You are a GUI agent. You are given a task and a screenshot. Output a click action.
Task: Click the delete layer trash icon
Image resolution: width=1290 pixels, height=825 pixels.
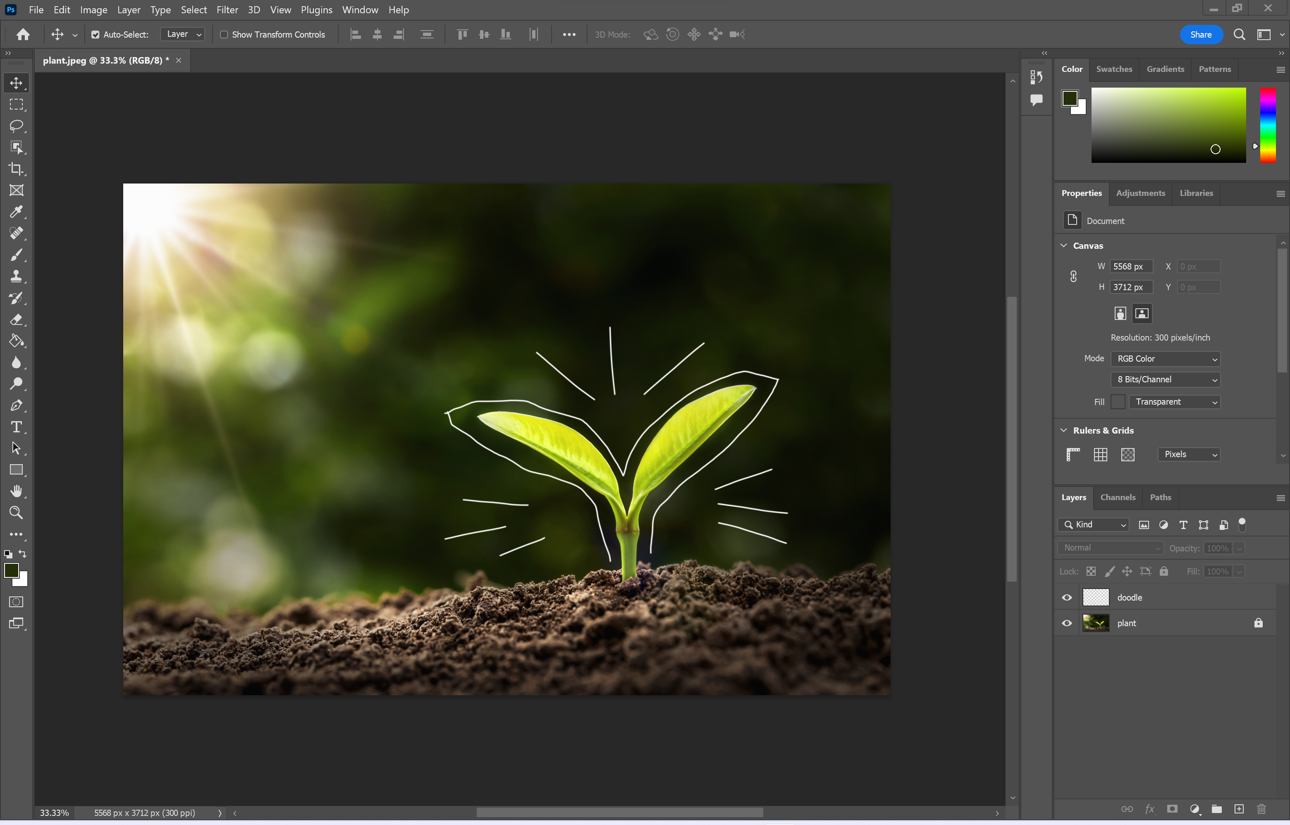point(1261,809)
